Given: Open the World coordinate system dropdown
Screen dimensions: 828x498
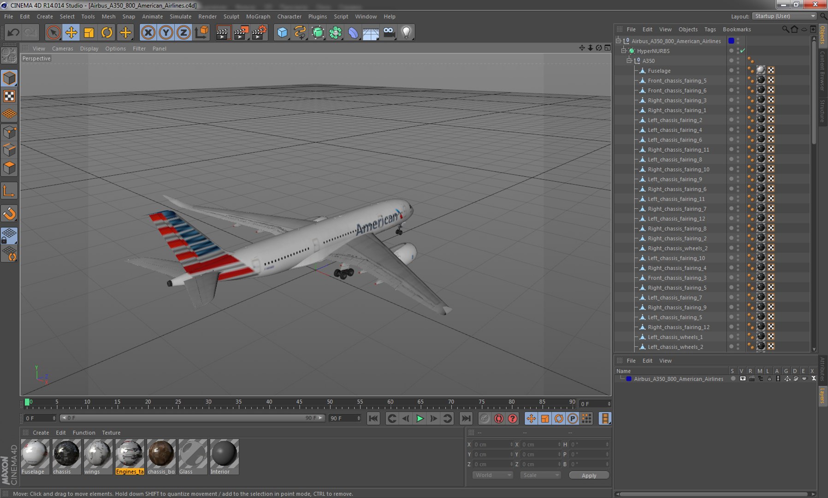Looking at the screenshot, I should point(492,475).
